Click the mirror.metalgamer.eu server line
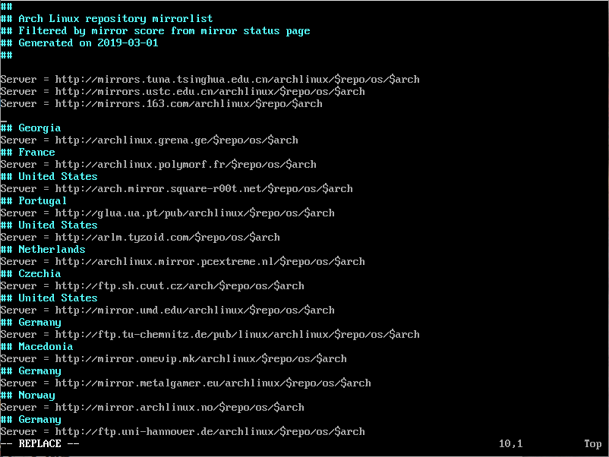The height and width of the screenshot is (457, 609). 185,383
